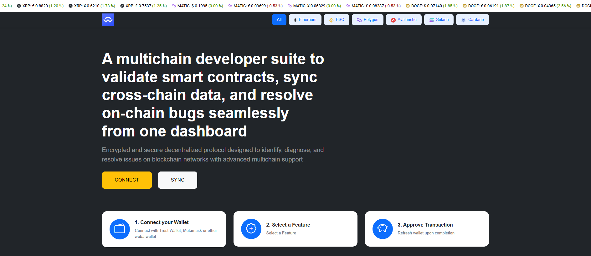Screen dimensions: 591x256
Task: Click the Cardano dotted icon
Action: pos(463,20)
